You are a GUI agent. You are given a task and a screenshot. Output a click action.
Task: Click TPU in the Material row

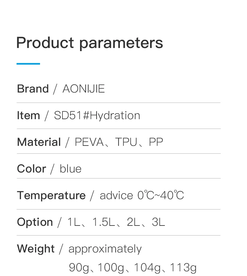pos(126,142)
